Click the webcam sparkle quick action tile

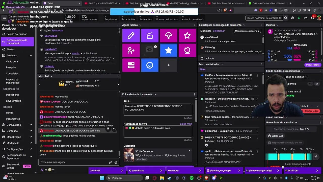[187, 50]
